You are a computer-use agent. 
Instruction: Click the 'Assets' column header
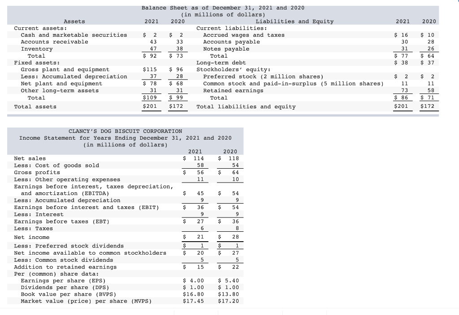coord(74,21)
